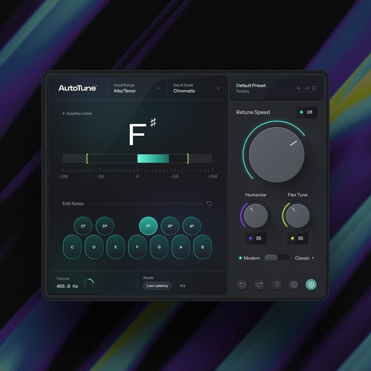
Task: Open help with the question mark icon
Action: click(x=277, y=285)
